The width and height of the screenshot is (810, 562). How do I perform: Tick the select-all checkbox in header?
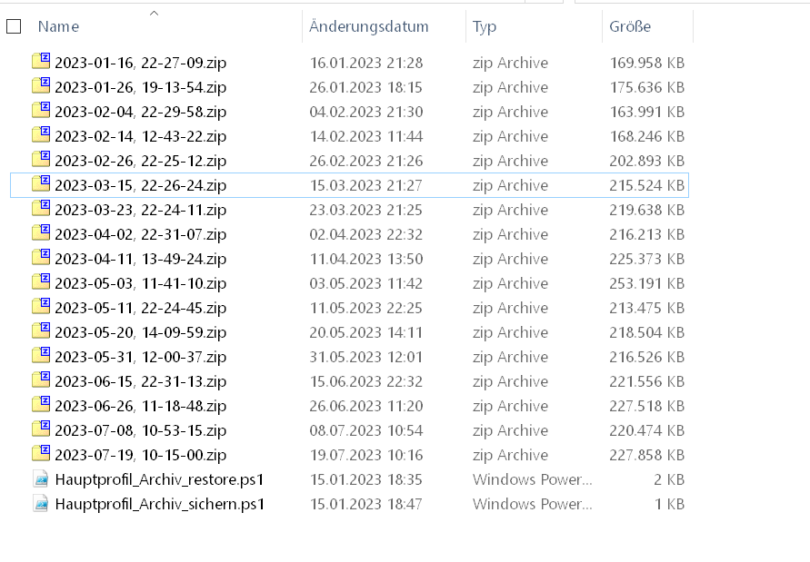[14, 27]
